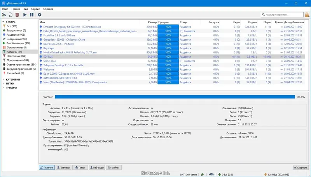Show the Скорость graph tab
The height and width of the screenshot is (177, 311).
pyautogui.click(x=301, y=168)
